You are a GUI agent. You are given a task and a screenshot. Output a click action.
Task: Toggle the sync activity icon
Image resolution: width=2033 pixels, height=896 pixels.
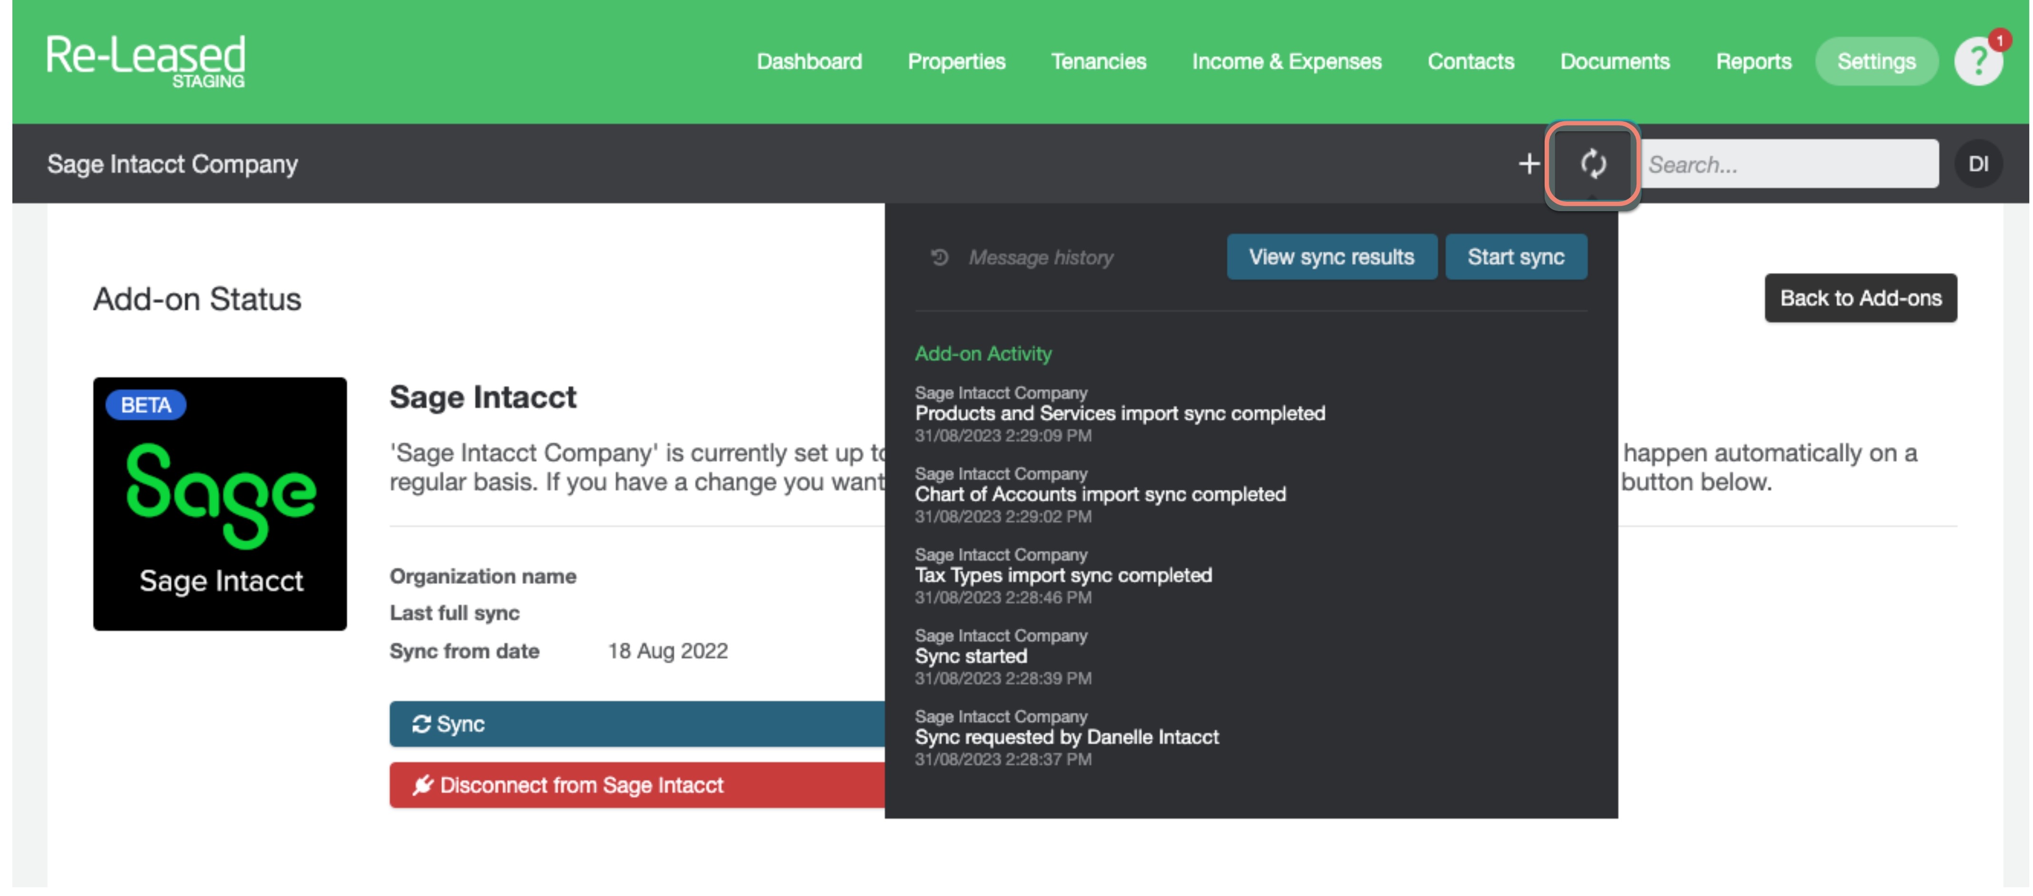[1593, 164]
